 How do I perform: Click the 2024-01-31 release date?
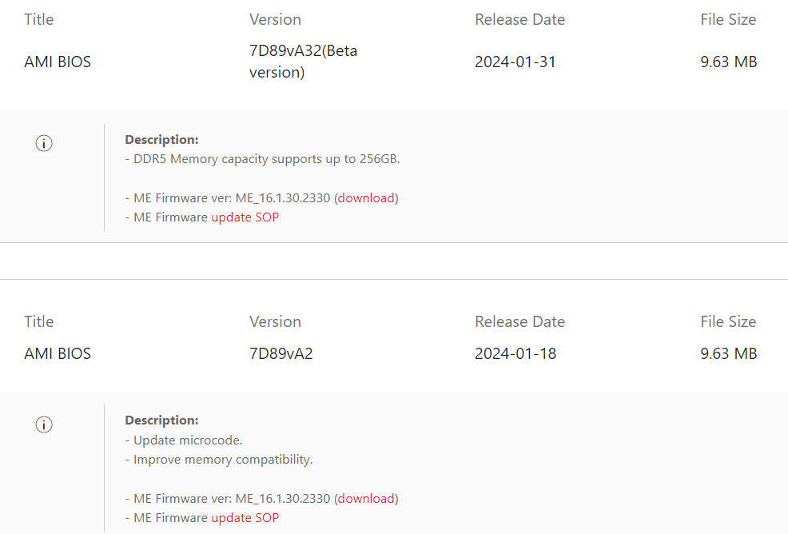(x=515, y=62)
